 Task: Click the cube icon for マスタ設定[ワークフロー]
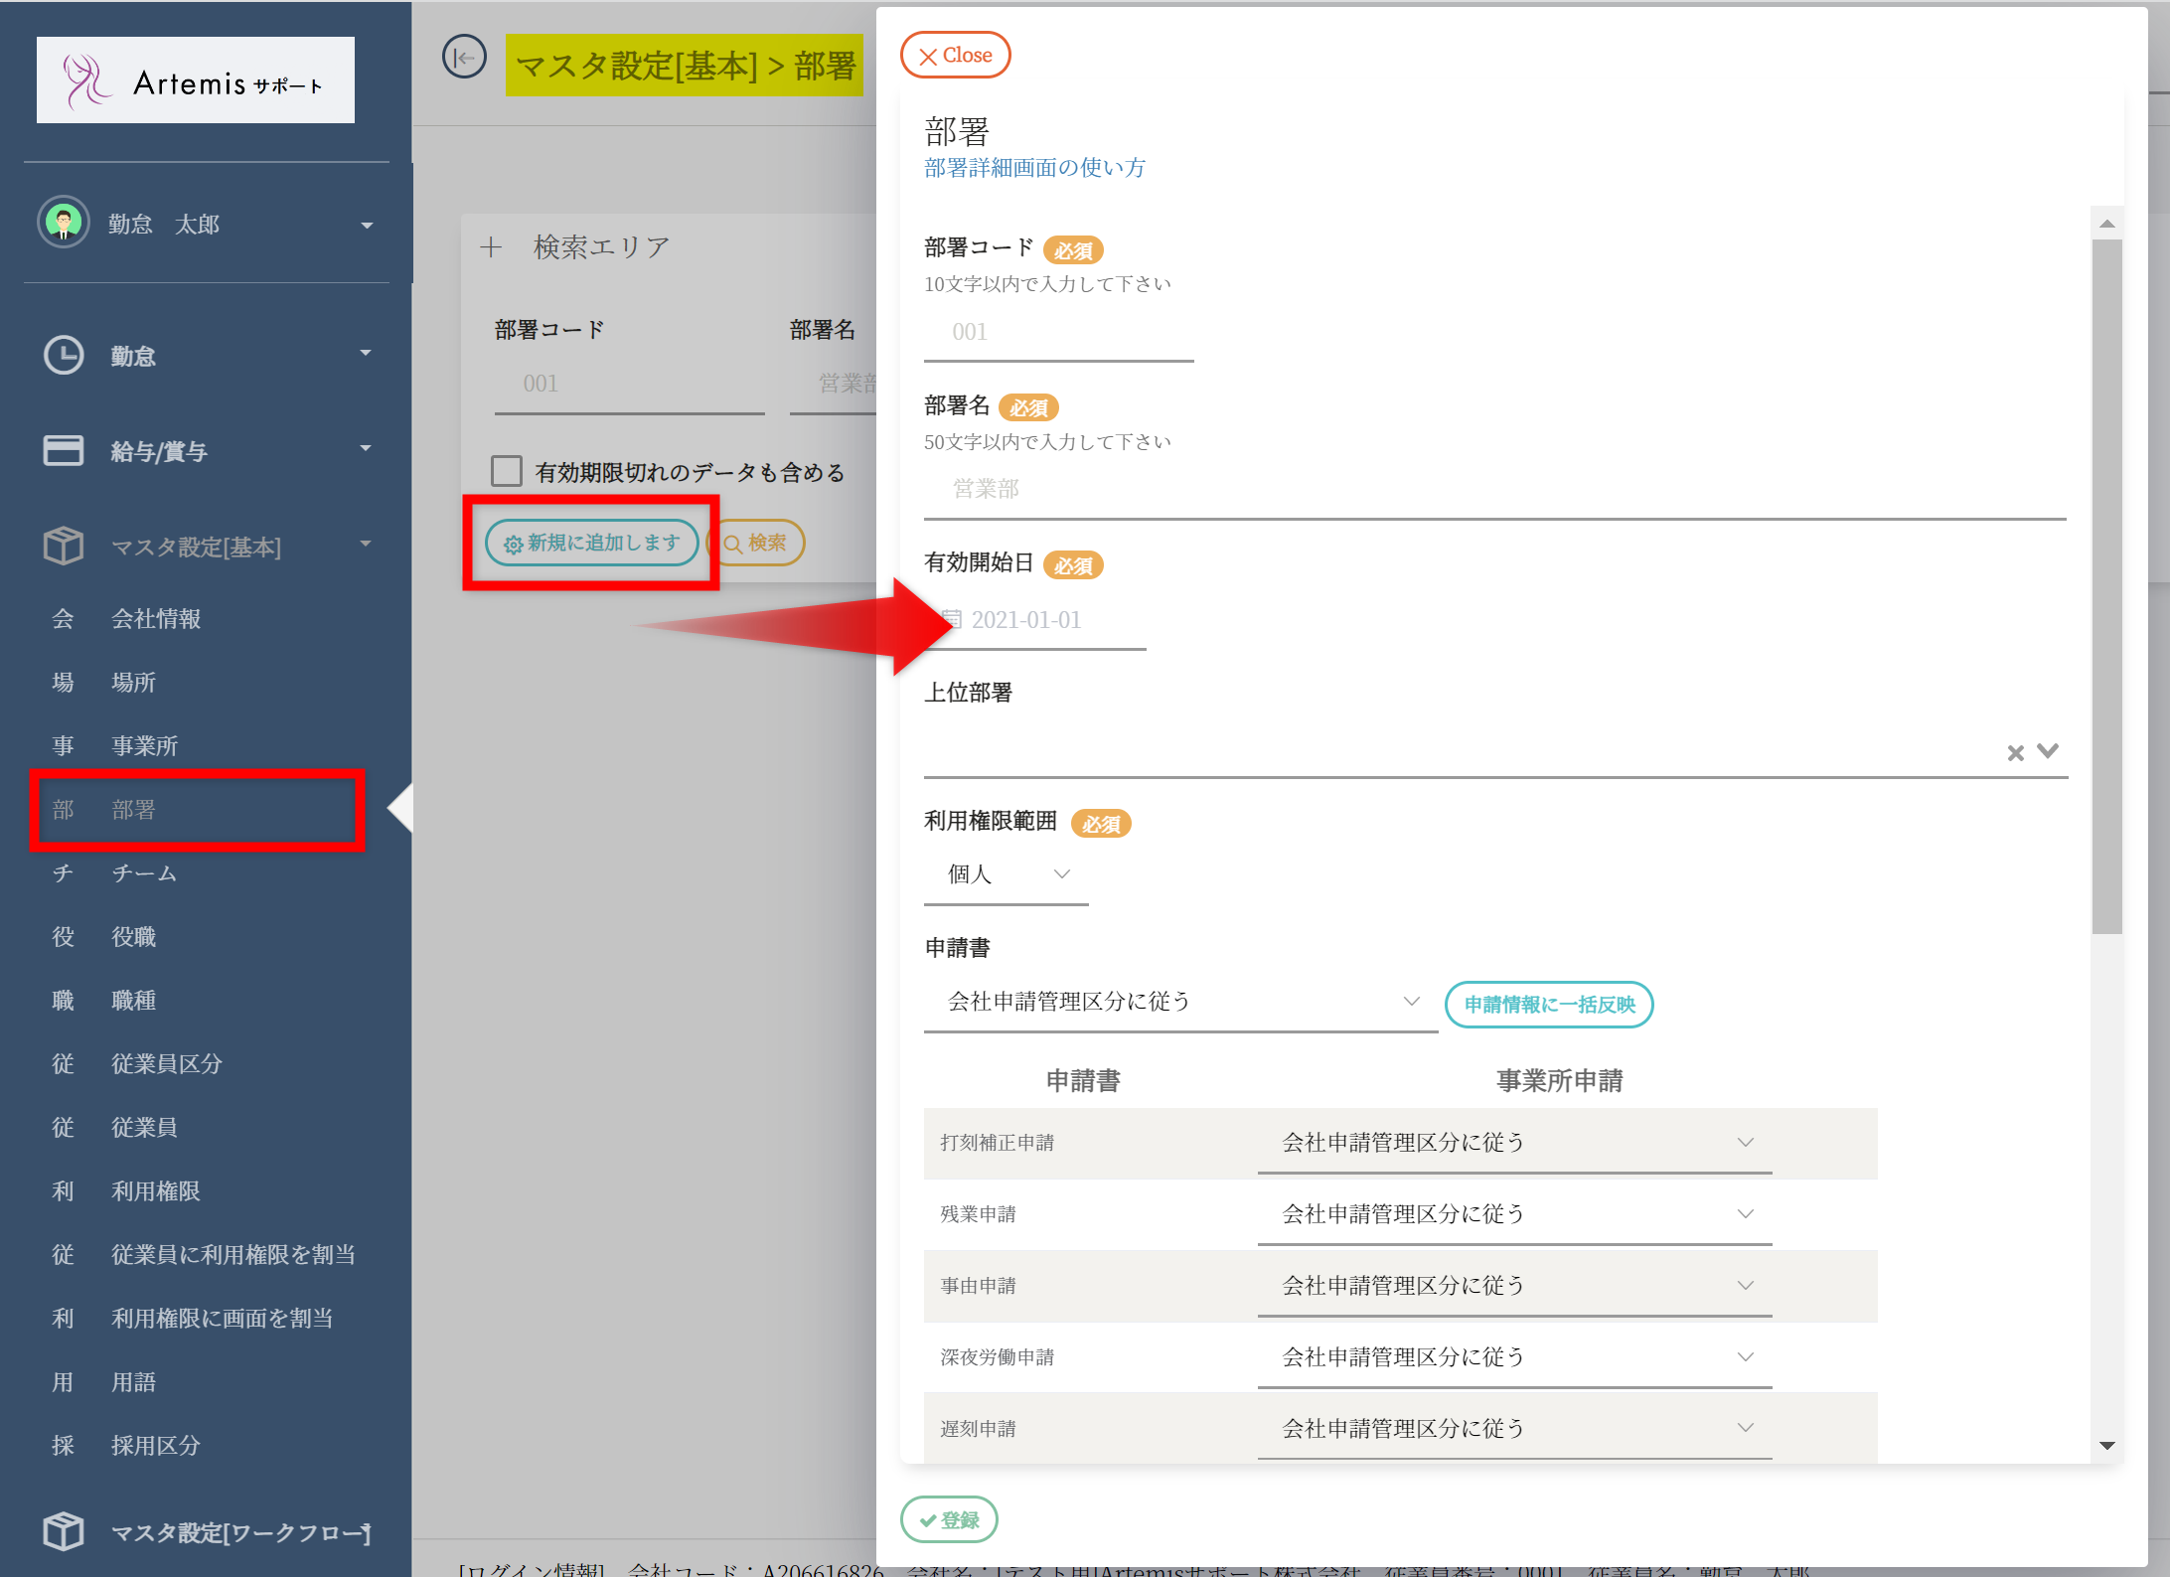[x=64, y=1531]
